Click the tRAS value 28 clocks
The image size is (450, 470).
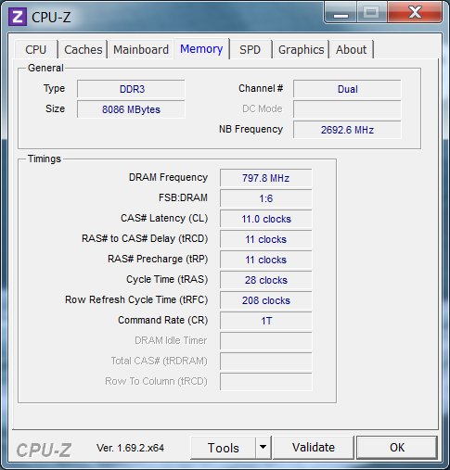pyautogui.click(x=266, y=280)
